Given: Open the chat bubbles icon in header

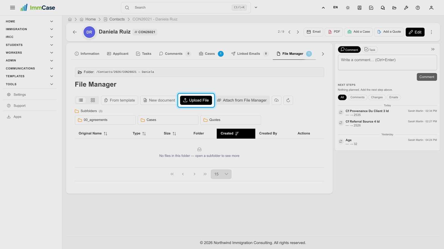Looking at the screenshot, I should click(x=383, y=8).
